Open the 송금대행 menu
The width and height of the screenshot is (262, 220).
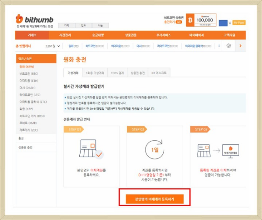[98, 35]
